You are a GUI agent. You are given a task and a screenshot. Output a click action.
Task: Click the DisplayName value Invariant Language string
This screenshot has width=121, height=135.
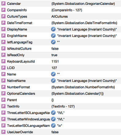[87, 29]
